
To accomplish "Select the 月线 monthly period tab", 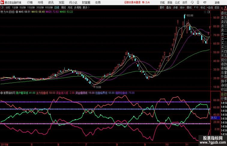I will coord(70,7).
